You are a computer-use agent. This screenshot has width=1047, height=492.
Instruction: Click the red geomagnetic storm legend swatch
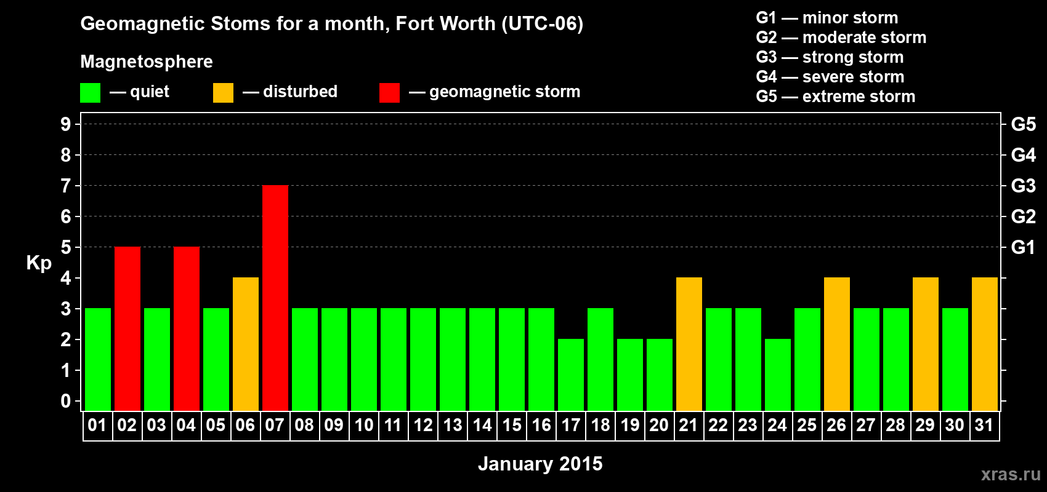[x=389, y=93]
